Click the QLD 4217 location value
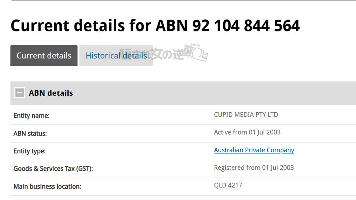This screenshot has width=356, height=200. tap(228, 185)
